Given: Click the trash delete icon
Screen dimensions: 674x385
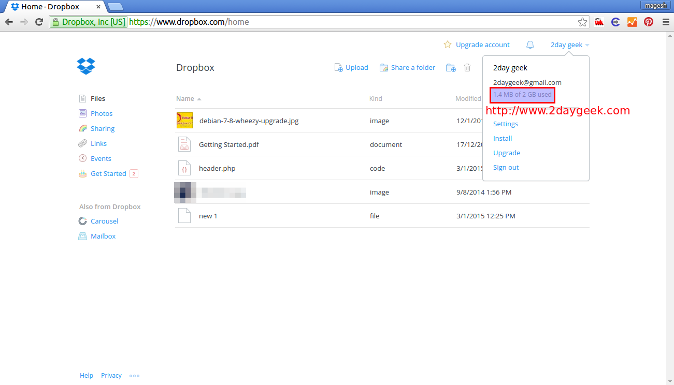Looking at the screenshot, I should click(x=467, y=68).
